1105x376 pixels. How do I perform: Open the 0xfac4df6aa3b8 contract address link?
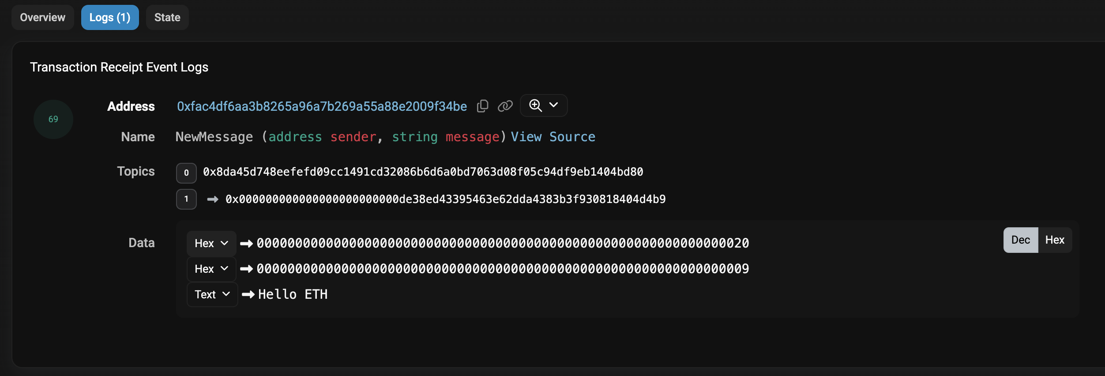pos(322,106)
